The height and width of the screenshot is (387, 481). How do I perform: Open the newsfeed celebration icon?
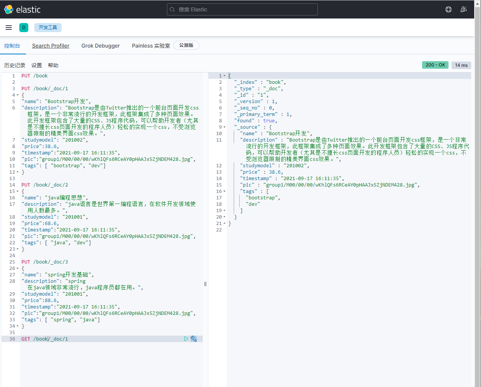464,9
